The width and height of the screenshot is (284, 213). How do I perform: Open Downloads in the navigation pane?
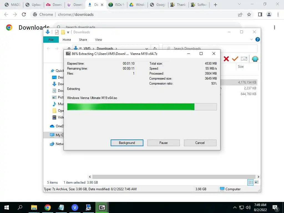[x=58, y=84]
